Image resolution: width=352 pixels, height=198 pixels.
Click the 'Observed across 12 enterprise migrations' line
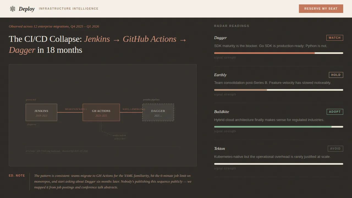coord(54,26)
